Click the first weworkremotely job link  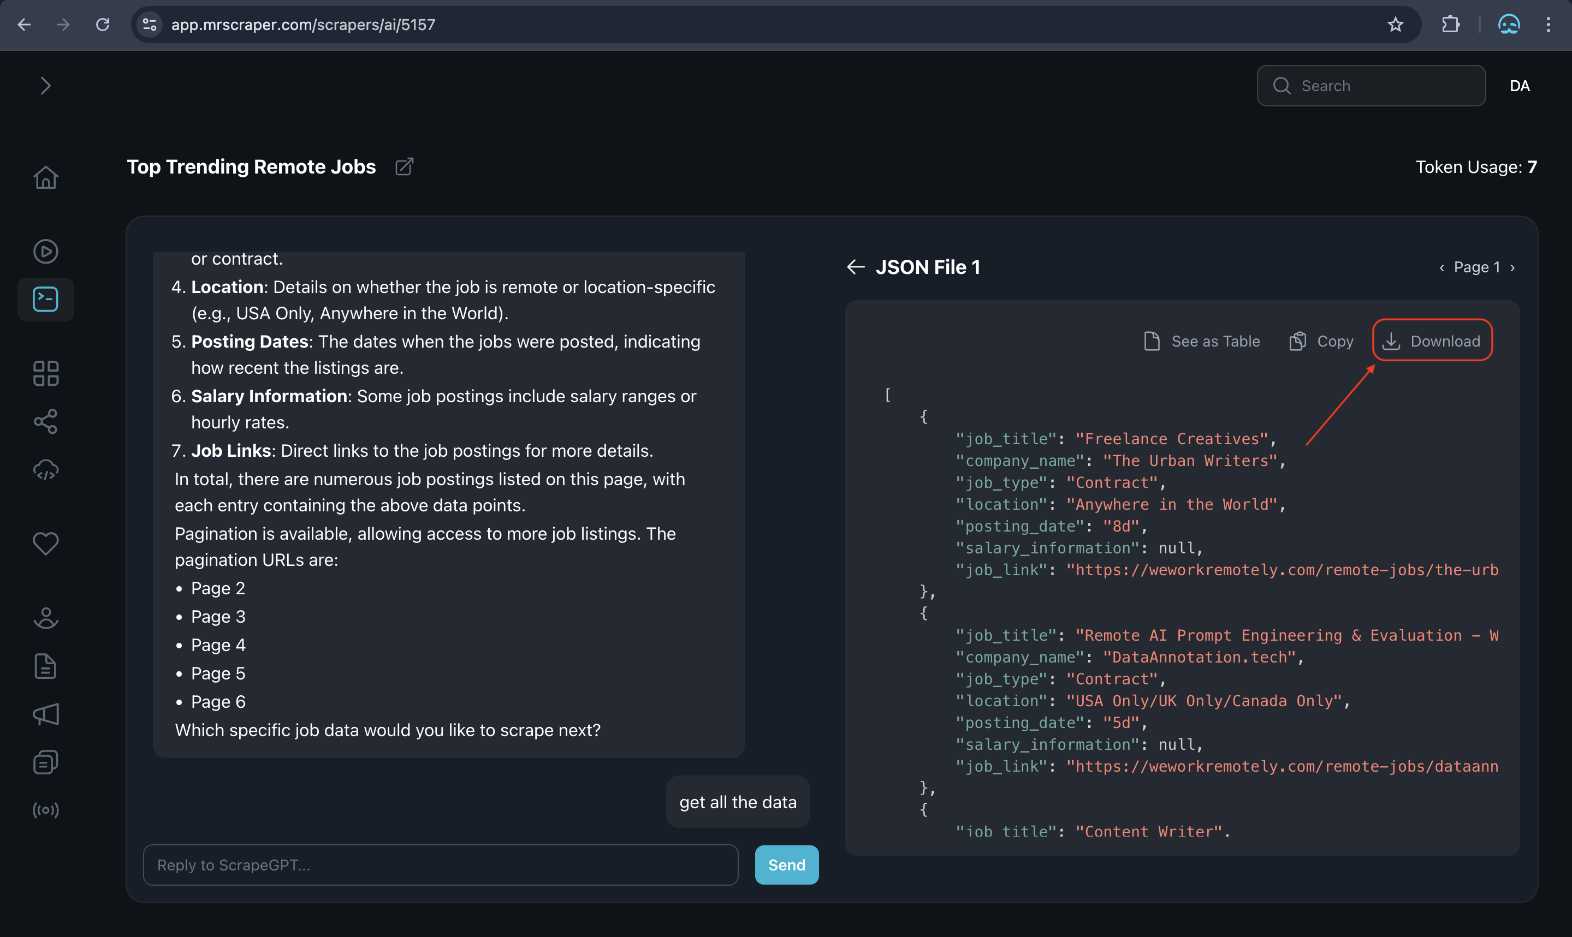[x=1282, y=570]
